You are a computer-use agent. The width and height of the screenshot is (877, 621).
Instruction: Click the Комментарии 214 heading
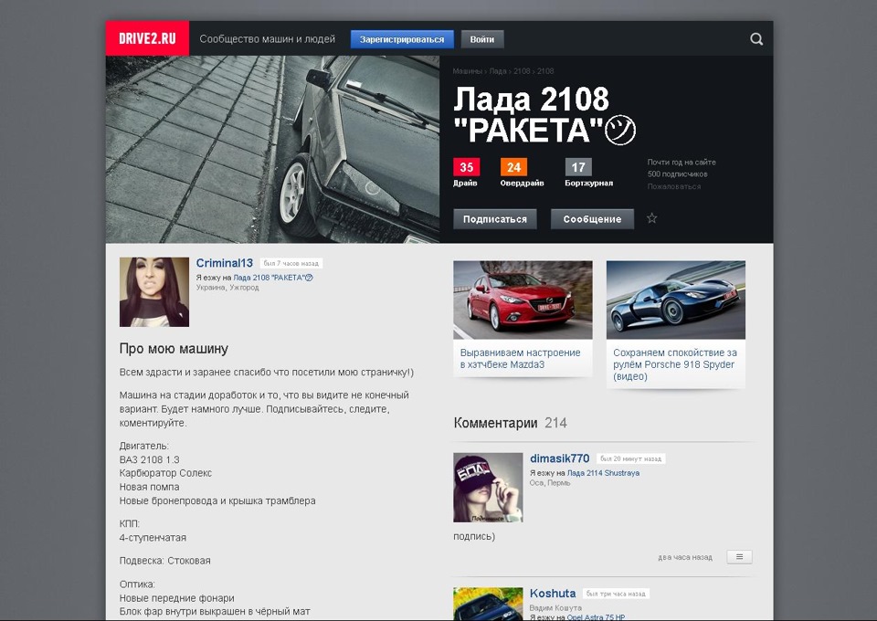tap(510, 423)
